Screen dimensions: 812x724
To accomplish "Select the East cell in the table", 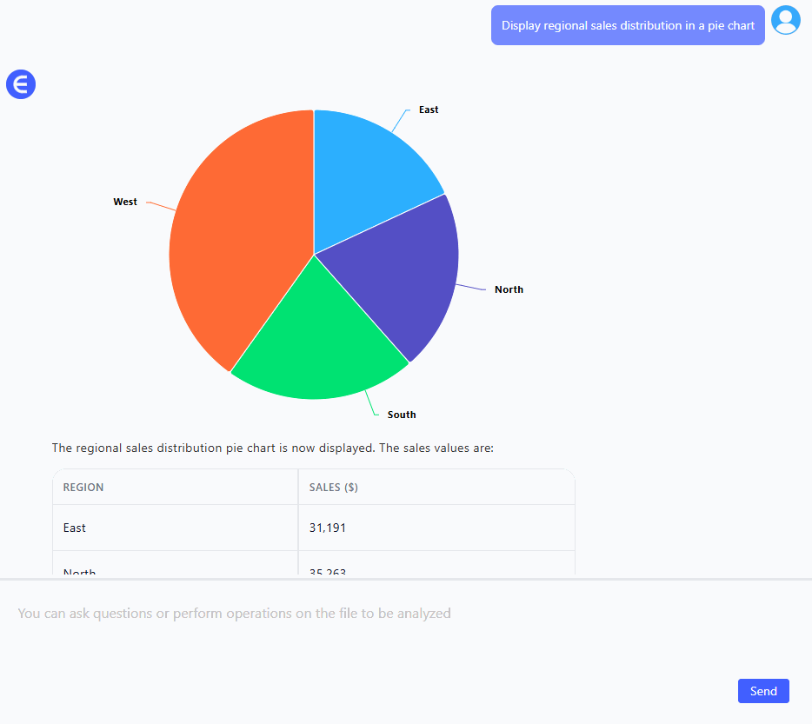I will (x=75, y=528).
